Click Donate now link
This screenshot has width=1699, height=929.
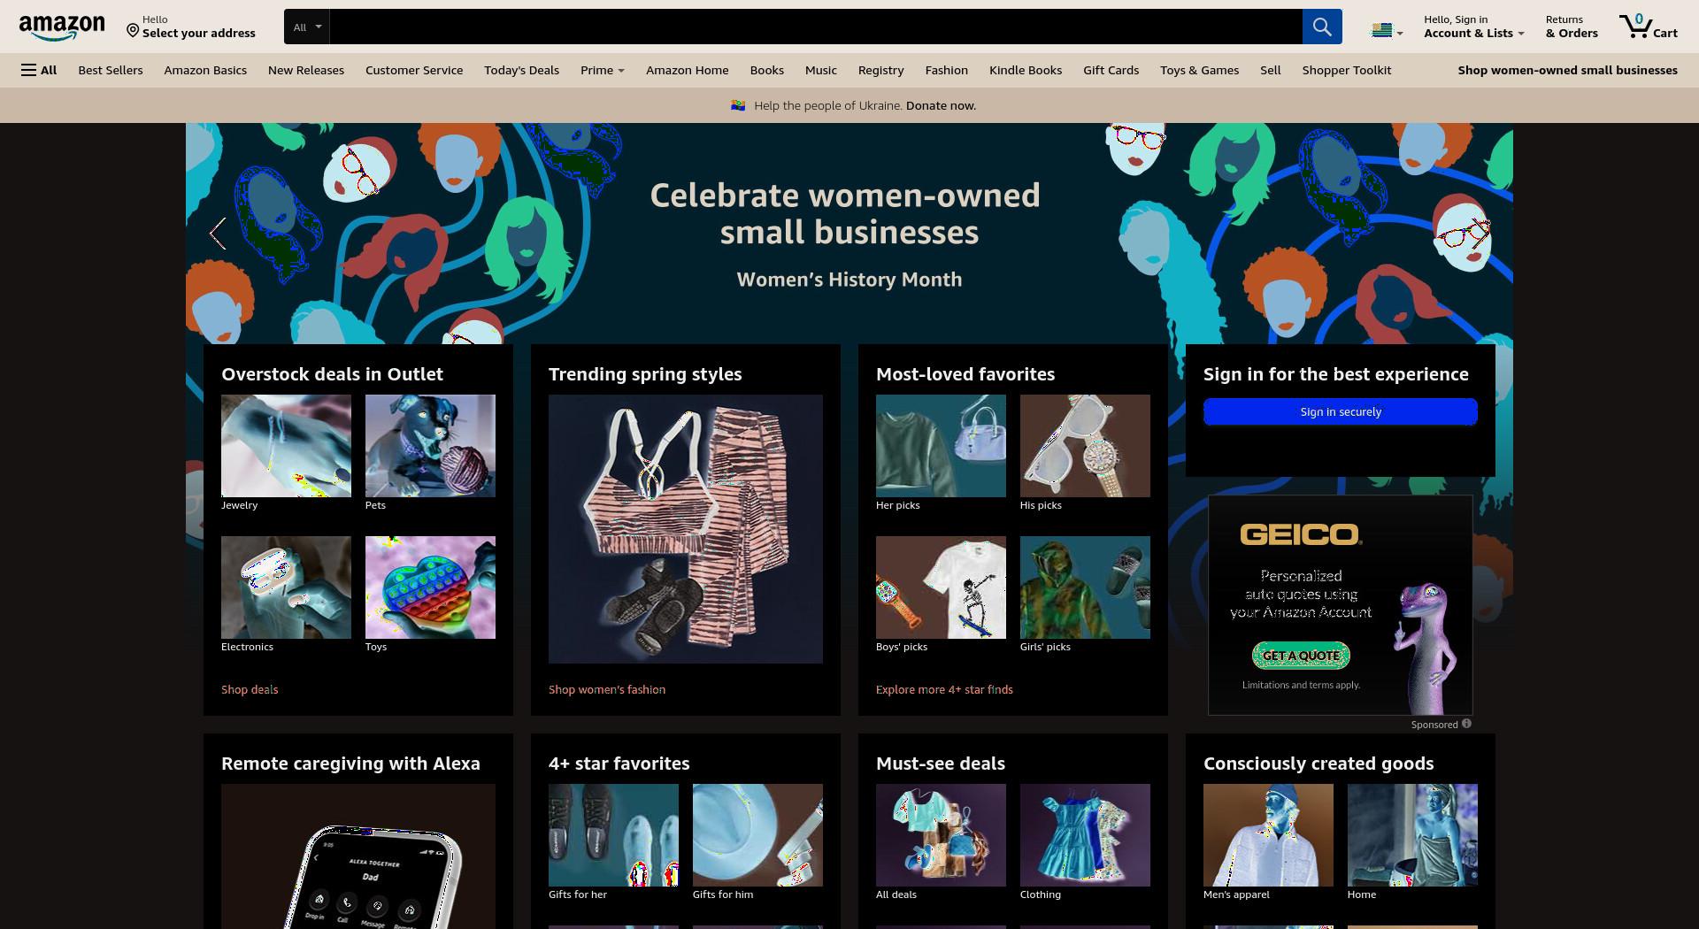tap(941, 105)
